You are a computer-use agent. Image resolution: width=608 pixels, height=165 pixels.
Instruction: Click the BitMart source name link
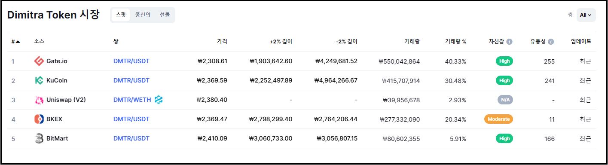57,138
